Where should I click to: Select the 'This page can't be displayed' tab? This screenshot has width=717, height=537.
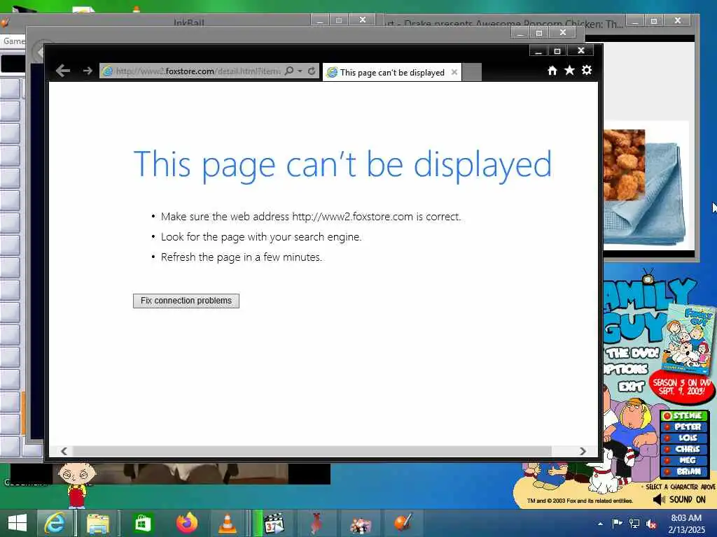coord(392,73)
